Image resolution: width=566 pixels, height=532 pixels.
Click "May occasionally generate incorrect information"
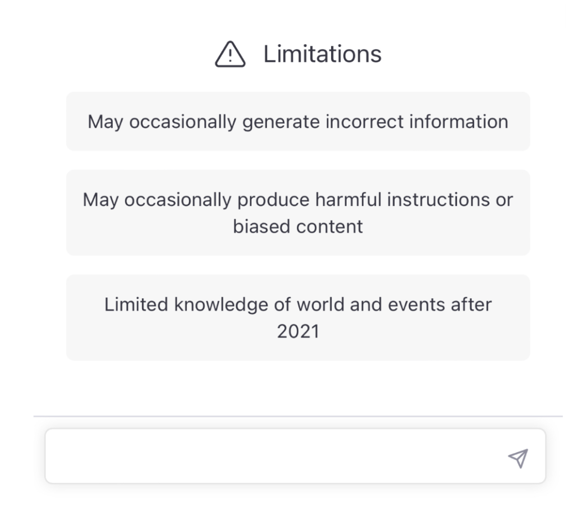[x=298, y=122]
